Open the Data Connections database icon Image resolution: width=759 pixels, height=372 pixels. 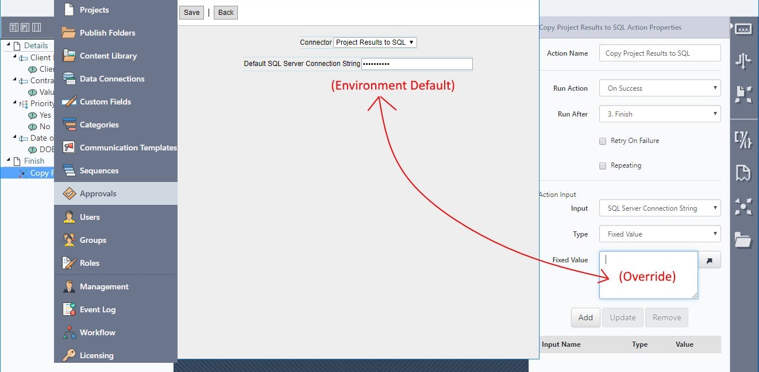click(x=69, y=79)
